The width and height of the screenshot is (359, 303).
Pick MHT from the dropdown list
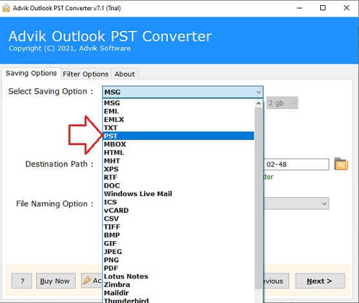tap(179, 161)
